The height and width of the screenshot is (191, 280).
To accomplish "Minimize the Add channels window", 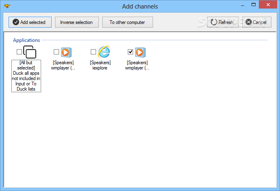I will pyautogui.click(x=243, y=5).
